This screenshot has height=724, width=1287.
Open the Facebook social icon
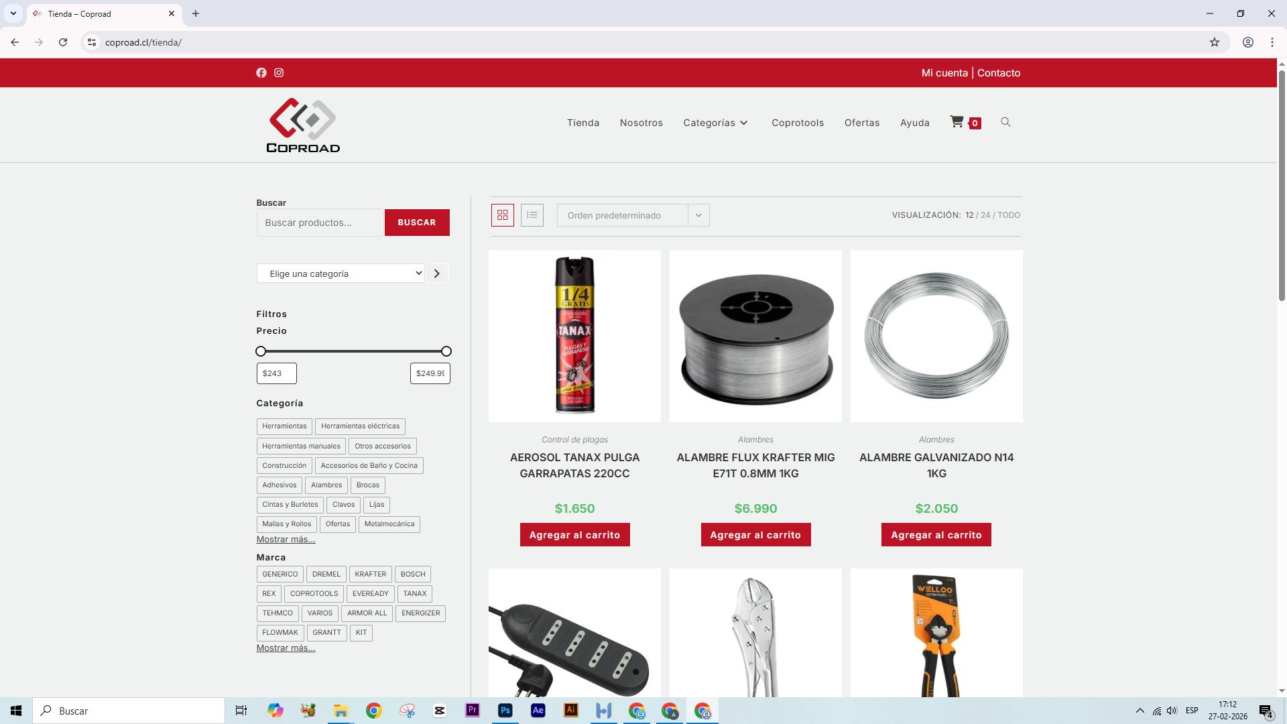(x=261, y=73)
